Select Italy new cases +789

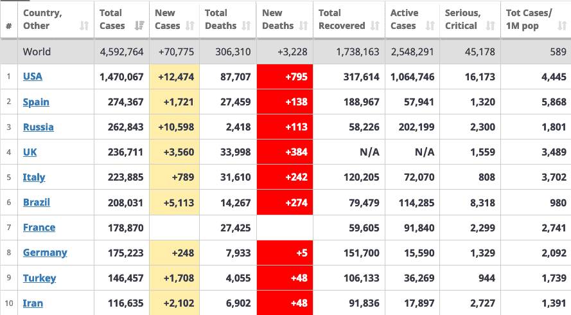(x=183, y=177)
